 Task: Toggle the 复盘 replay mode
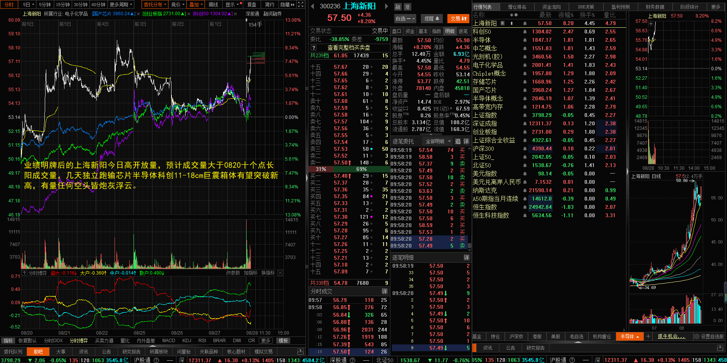[252, 5]
